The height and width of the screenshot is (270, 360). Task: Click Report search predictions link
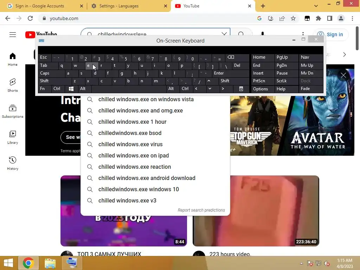(201, 210)
